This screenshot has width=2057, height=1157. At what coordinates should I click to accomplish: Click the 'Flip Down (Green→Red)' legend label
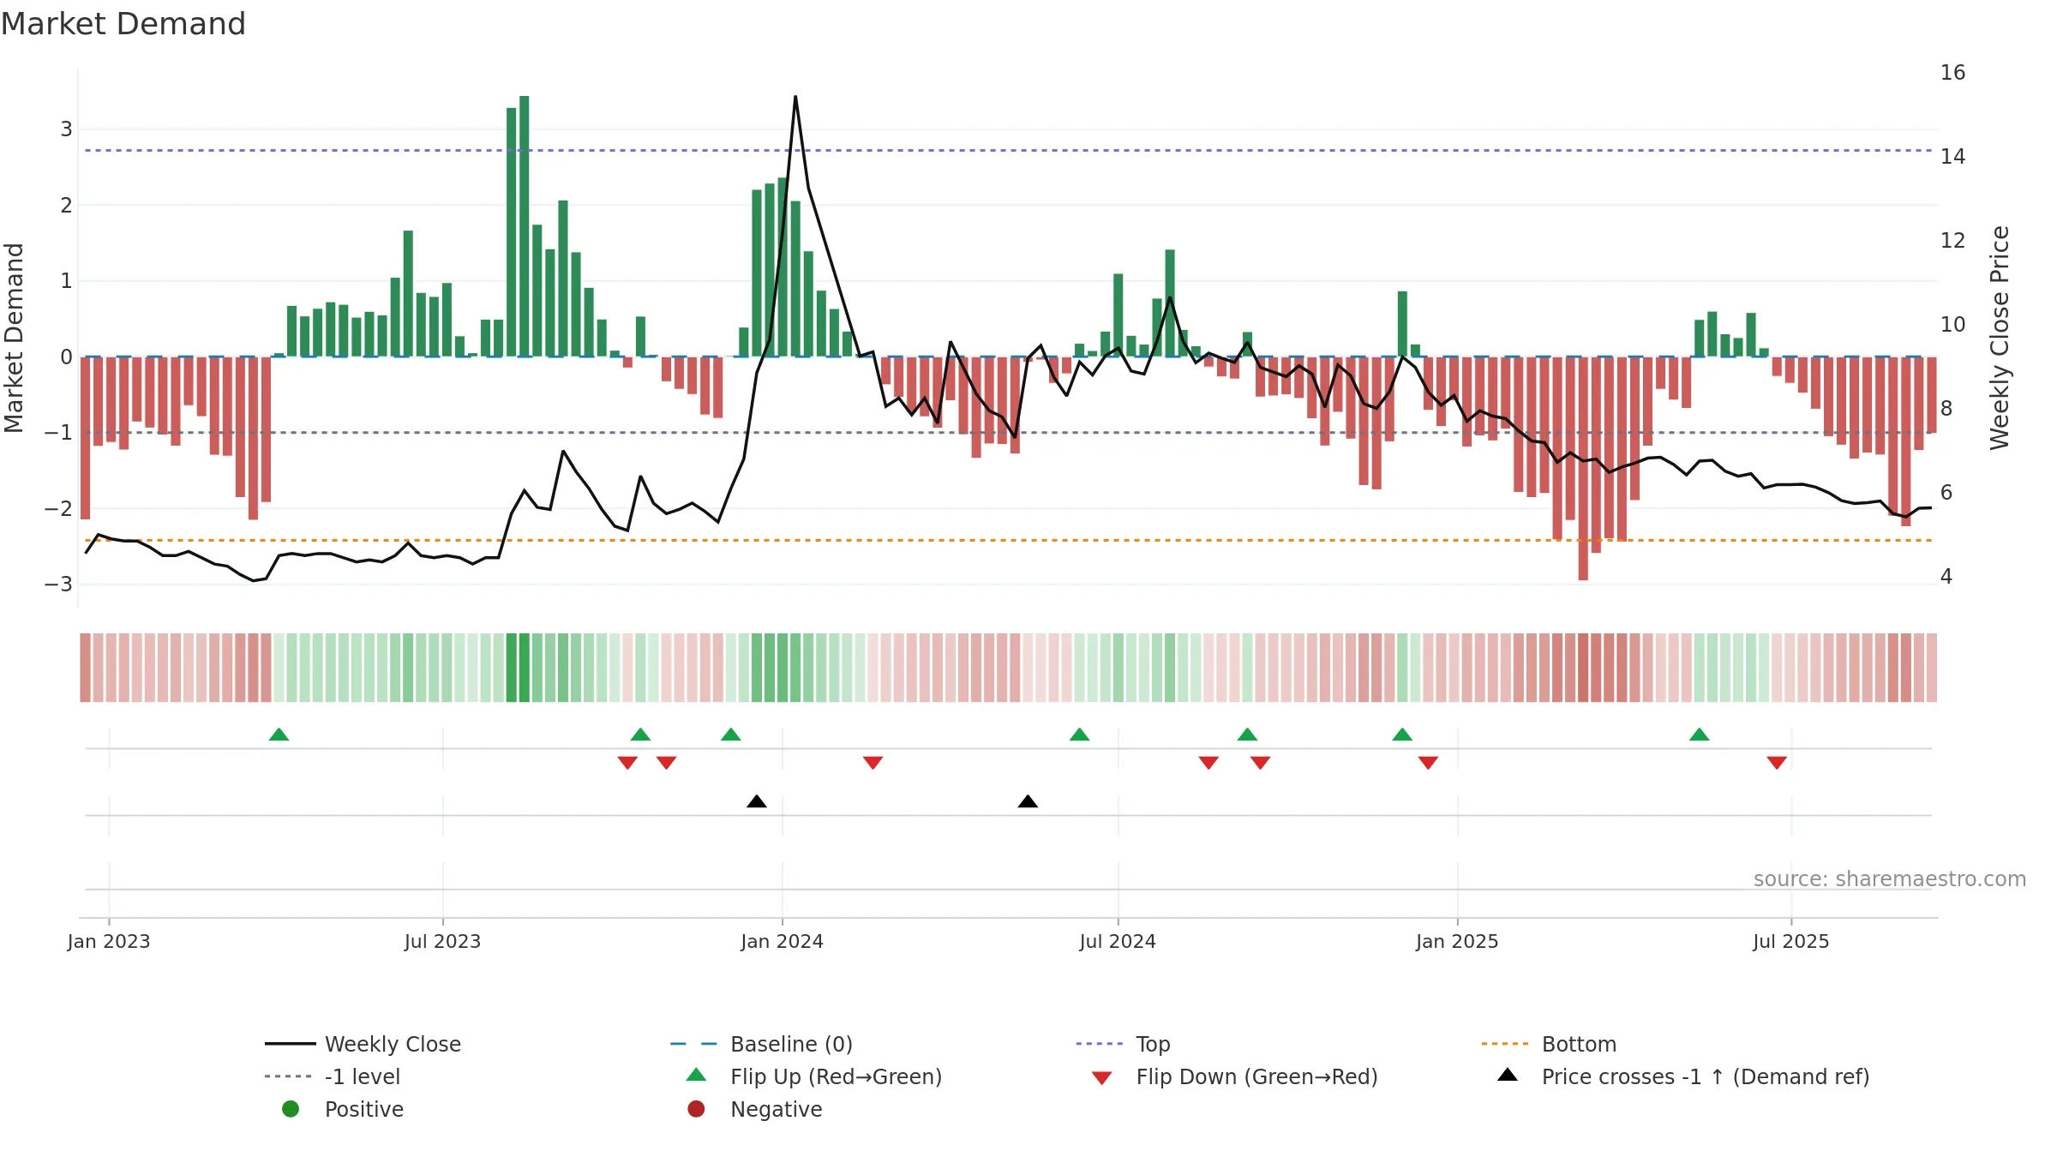click(1256, 1076)
